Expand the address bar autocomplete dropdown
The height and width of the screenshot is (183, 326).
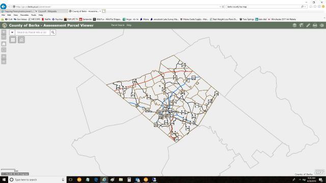220,7
